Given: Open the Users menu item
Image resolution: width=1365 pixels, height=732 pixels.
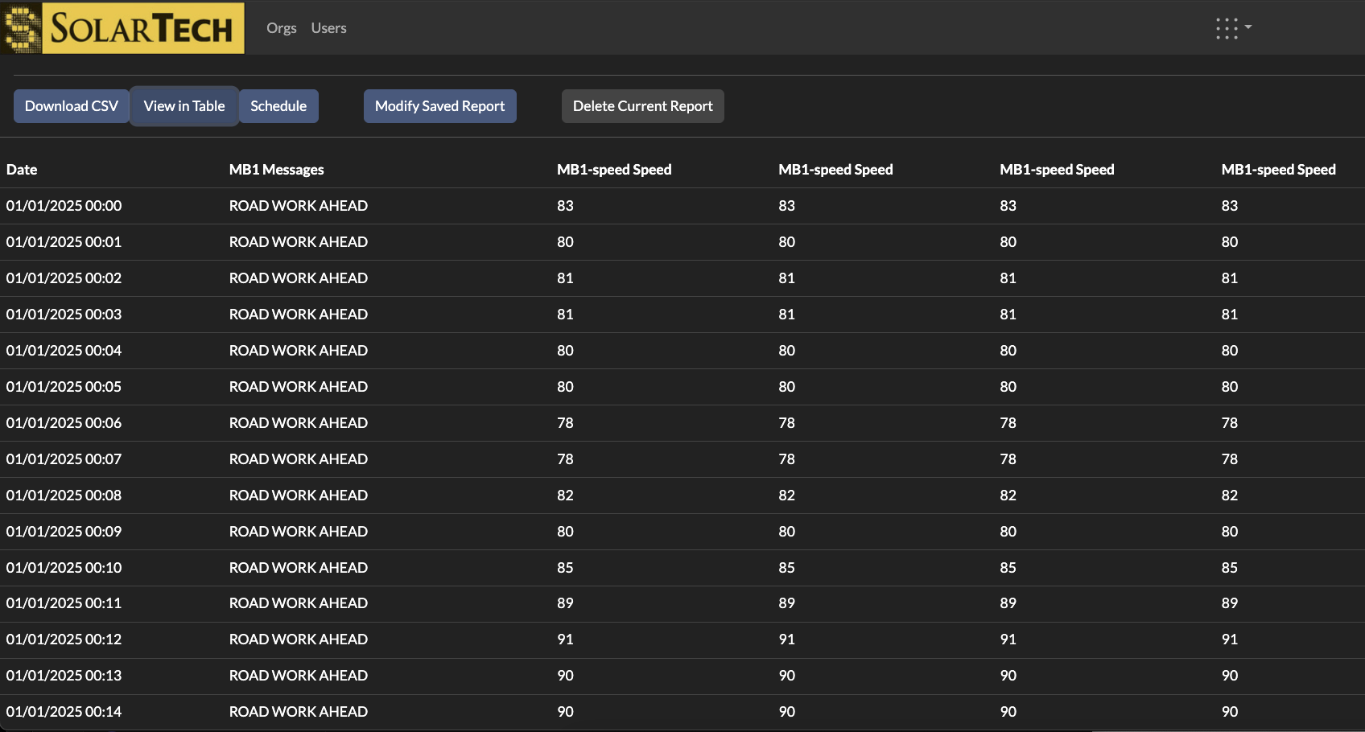Looking at the screenshot, I should tap(328, 28).
